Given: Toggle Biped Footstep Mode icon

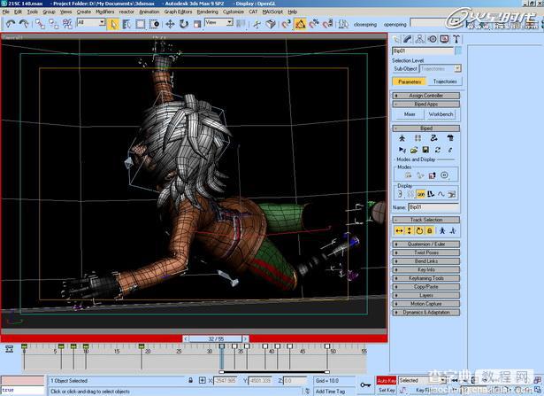Looking at the screenshot, I should click(x=418, y=138).
